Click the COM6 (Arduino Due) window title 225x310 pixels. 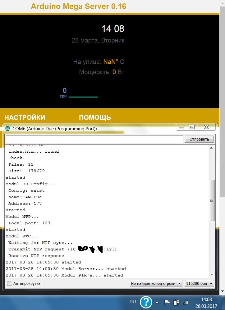click(54, 129)
